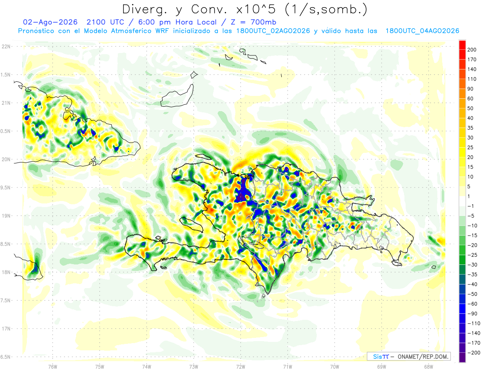Click the positive "15" color scale label
Screen dimensions: 481x372
471,167
